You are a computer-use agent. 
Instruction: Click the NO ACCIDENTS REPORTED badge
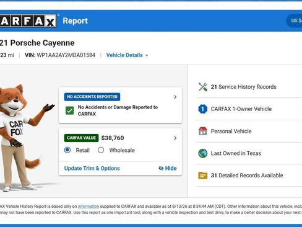coord(92,97)
